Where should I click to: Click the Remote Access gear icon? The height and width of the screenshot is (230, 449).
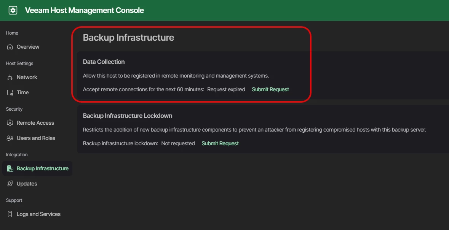(x=10, y=123)
